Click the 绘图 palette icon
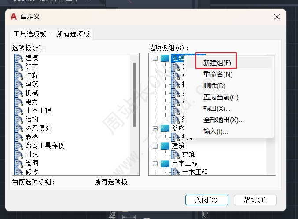Viewport: 298px width, 219px height. pos(18,163)
